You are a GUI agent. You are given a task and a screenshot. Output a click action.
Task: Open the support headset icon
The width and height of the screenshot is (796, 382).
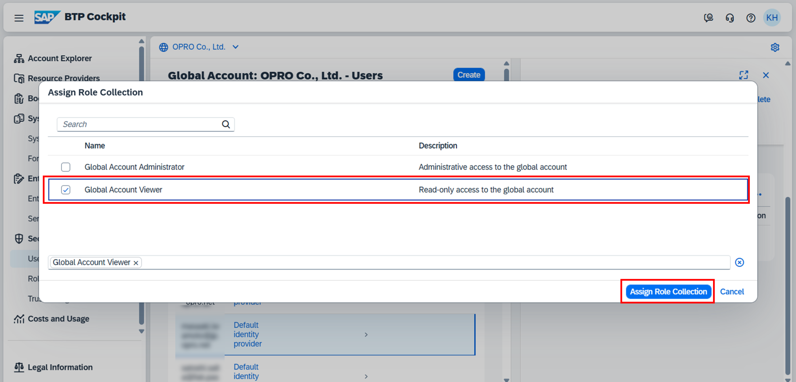[730, 18]
